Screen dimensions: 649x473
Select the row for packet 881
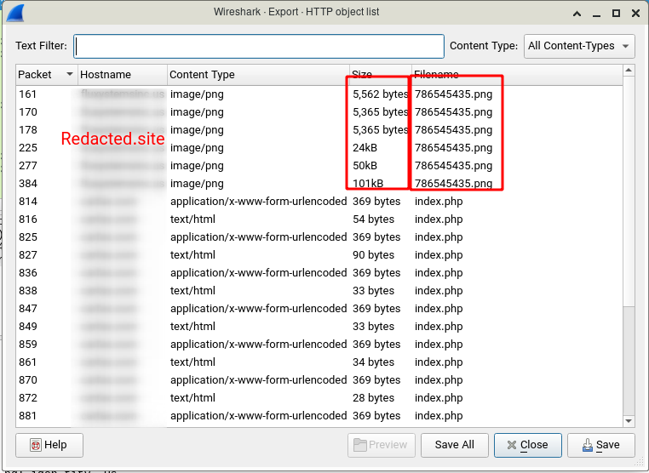point(319,415)
